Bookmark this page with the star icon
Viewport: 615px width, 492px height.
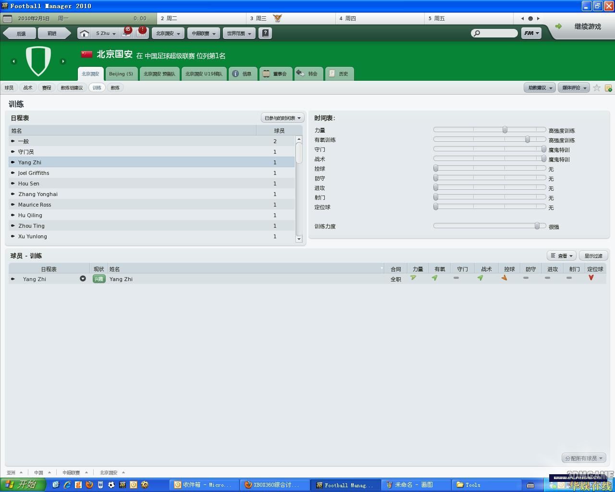(597, 88)
